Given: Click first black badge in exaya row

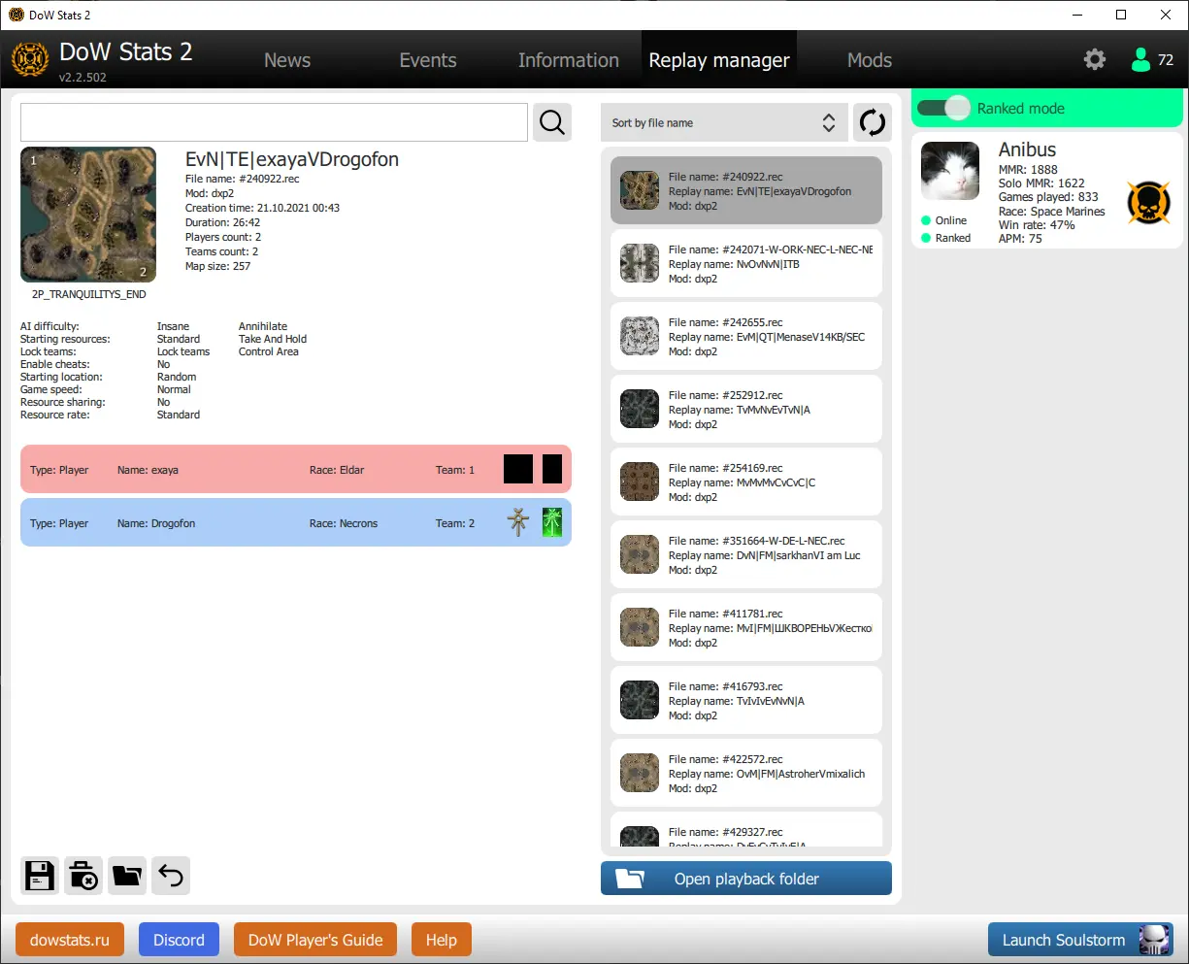Looking at the screenshot, I should (518, 469).
